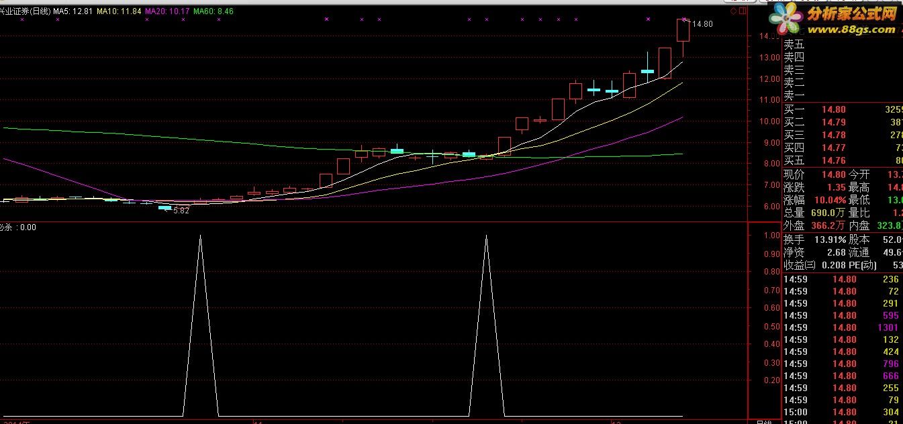
Task: Click the trade row with volume 1301
Action: [843, 327]
